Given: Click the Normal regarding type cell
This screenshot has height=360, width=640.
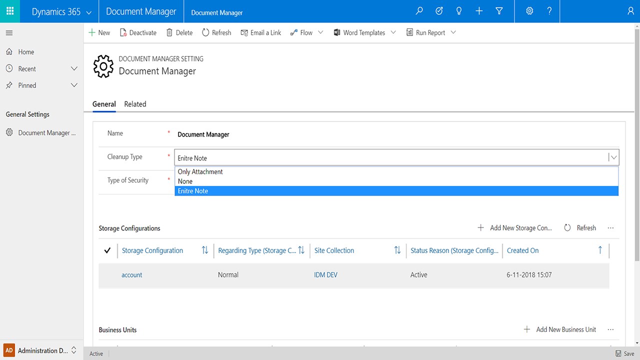Looking at the screenshot, I should (228, 275).
